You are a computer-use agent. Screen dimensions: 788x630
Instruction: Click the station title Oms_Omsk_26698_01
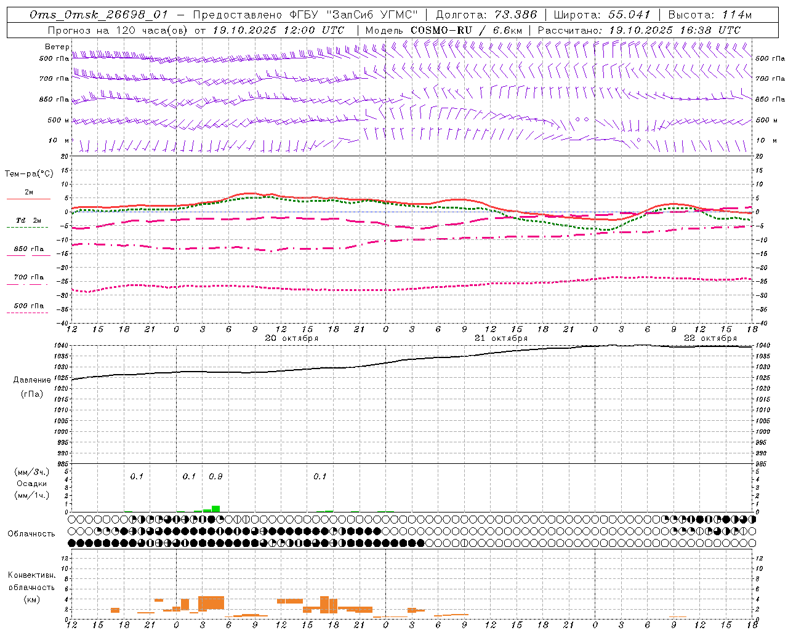(x=98, y=15)
